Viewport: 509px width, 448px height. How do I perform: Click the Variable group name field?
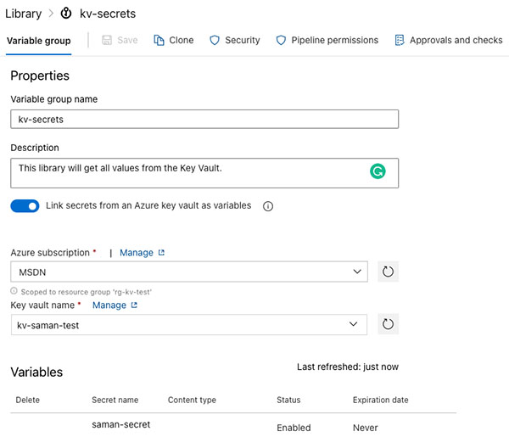click(204, 120)
